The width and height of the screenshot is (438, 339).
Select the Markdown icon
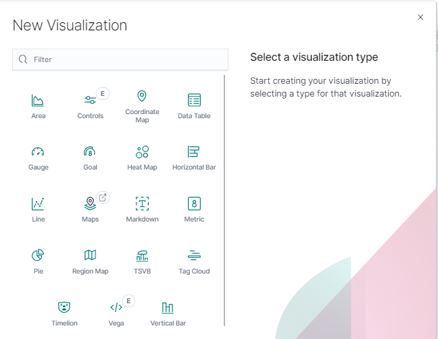(142, 204)
